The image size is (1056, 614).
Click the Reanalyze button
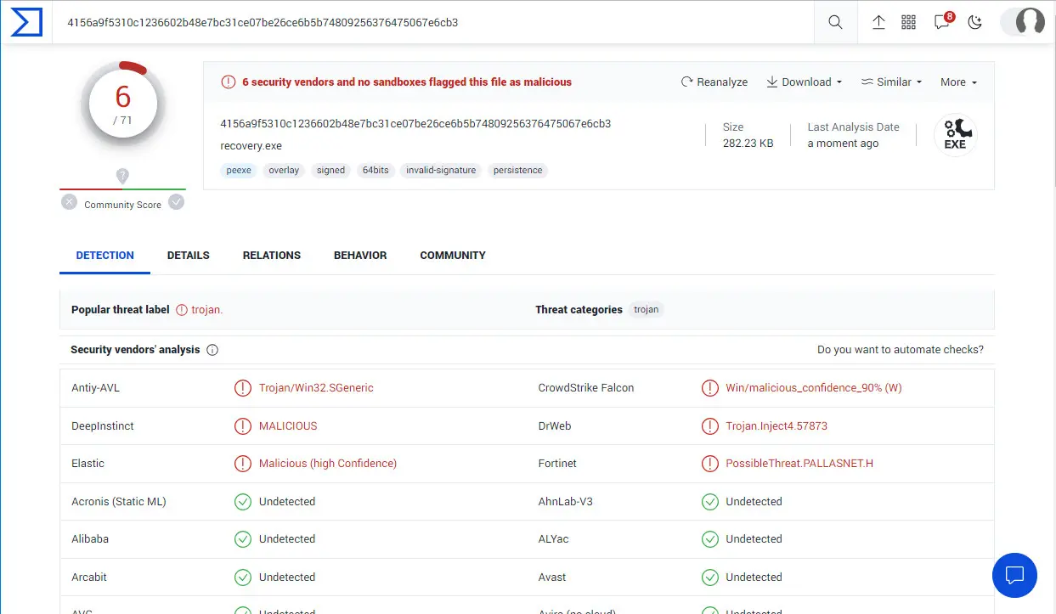714,82
